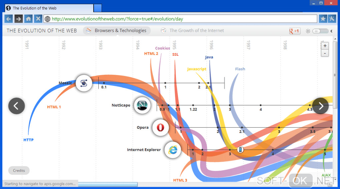This screenshot has height=189, width=340.
Task: Click Internet Explorer version 2 marker
Action: [202, 150]
